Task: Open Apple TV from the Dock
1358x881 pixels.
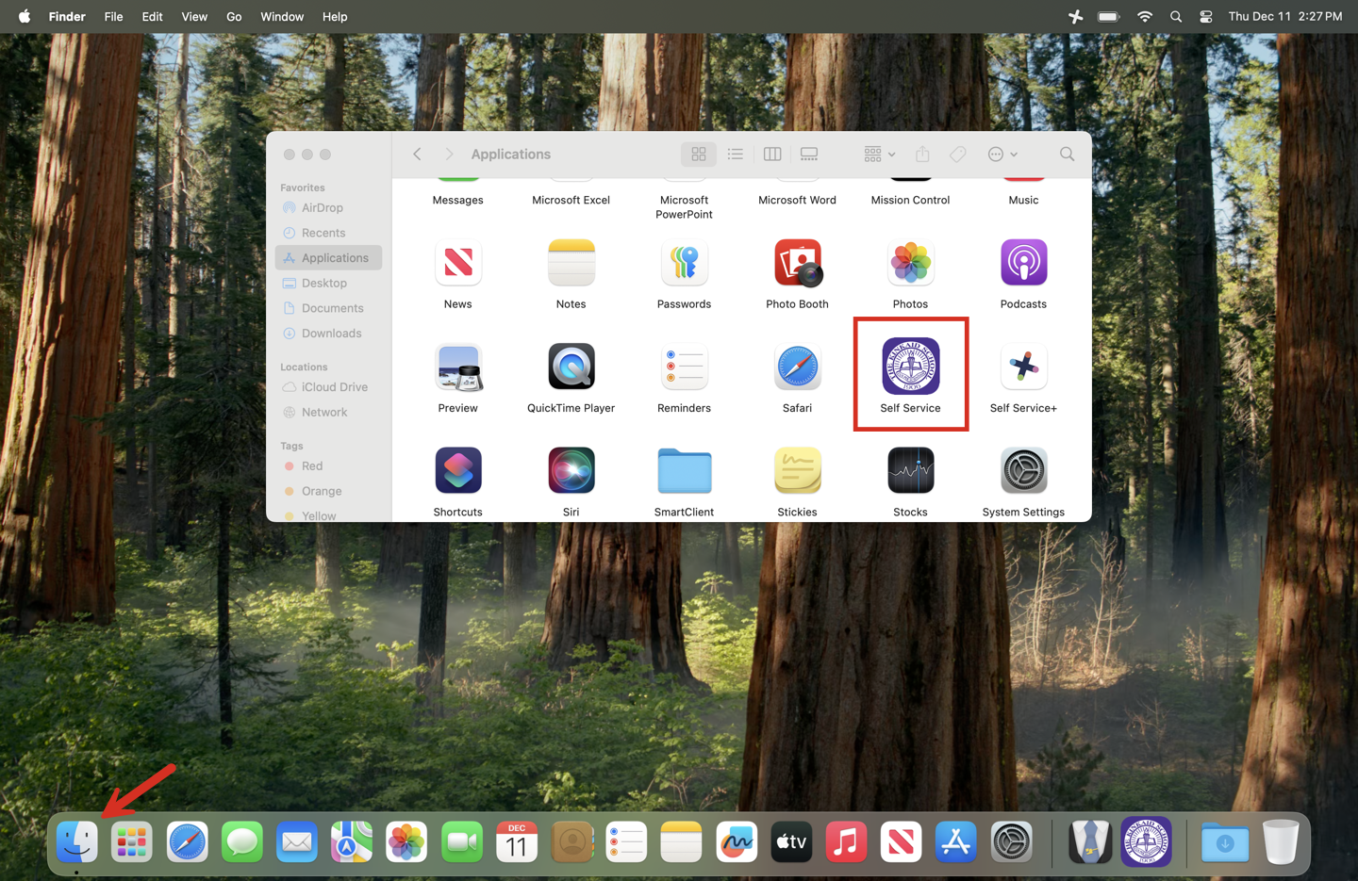Action: (791, 841)
